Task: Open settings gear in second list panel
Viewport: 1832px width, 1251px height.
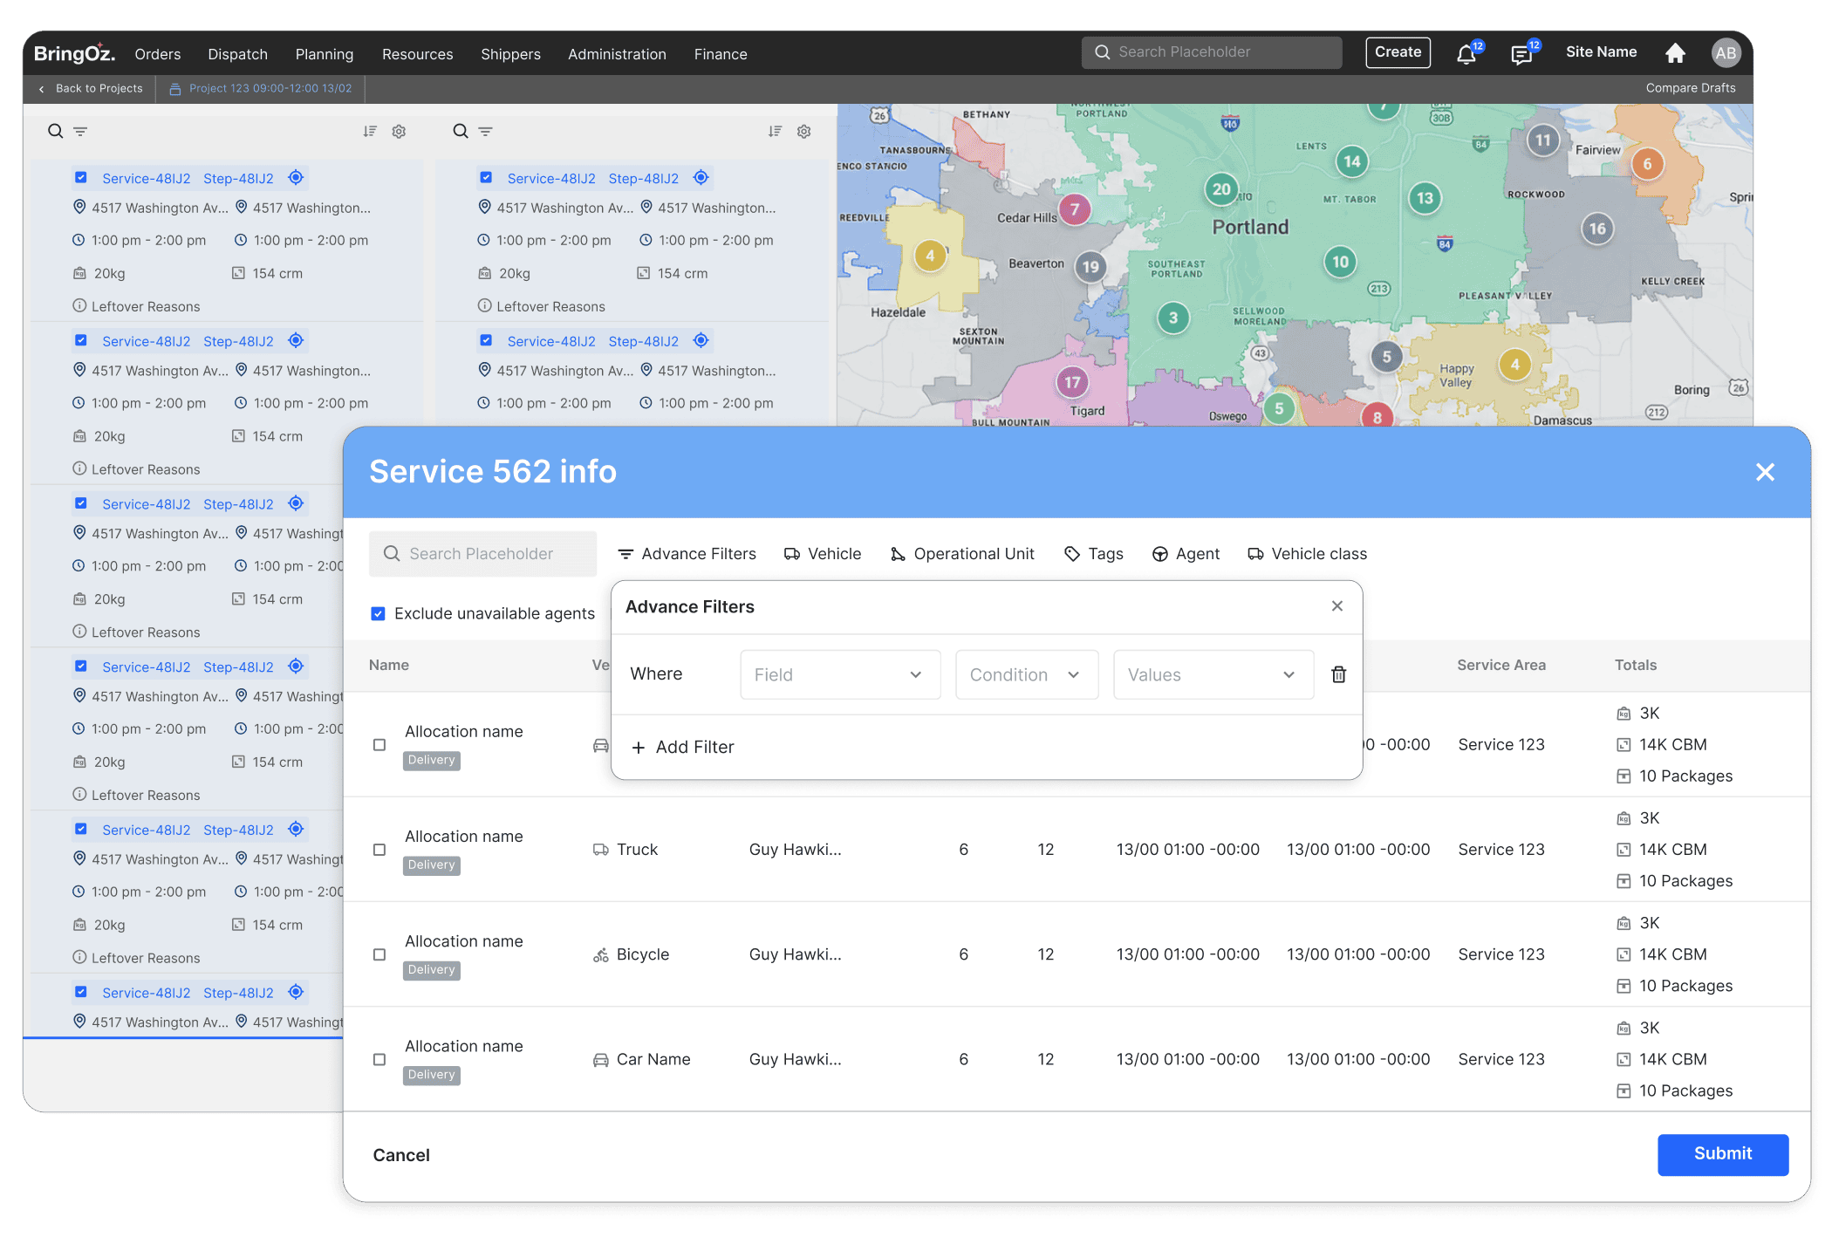Action: point(803,131)
